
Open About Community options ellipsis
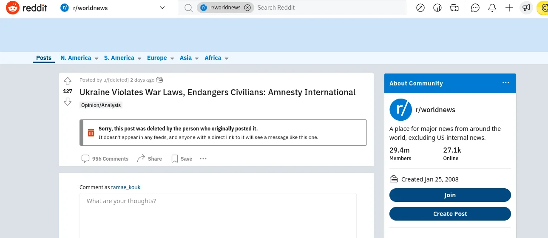tap(505, 83)
